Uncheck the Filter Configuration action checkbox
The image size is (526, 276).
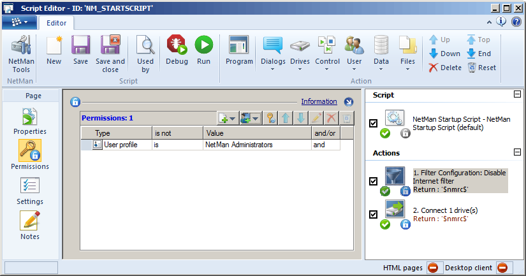coord(374,181)
